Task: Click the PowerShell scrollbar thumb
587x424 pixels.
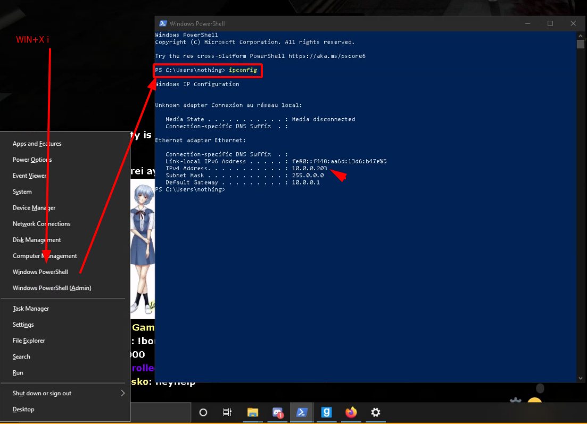Action: [x=581, y=44]
